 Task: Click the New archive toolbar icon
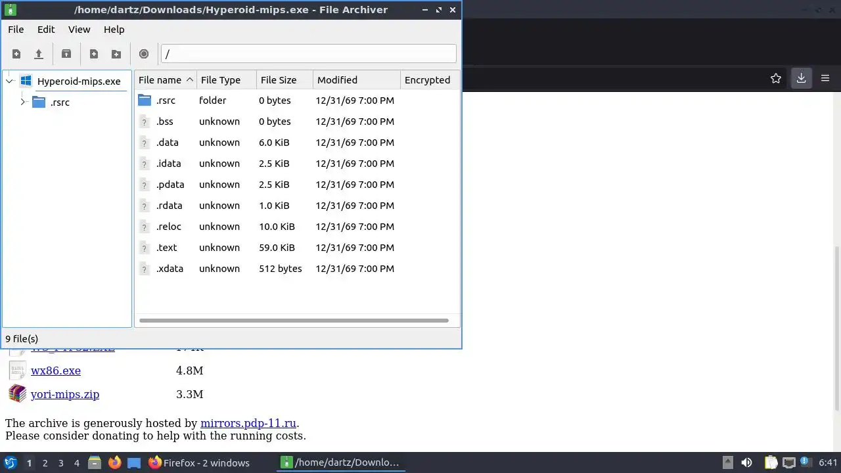16,54
